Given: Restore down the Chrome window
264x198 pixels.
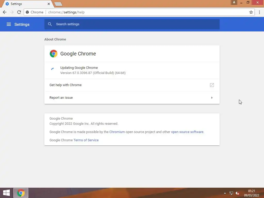Looking at the screenshot, I should (248, 2).
